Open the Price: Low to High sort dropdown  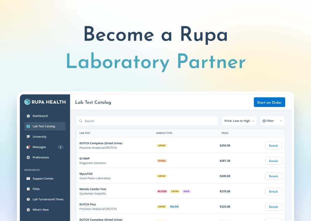(239, 121)
